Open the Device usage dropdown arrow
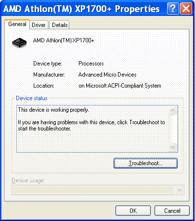Image resolution: width=195 pixels, height=221 pixels. pos(179,190)
